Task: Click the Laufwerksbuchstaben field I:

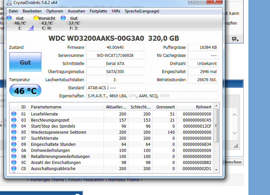Action: (115, 80)
